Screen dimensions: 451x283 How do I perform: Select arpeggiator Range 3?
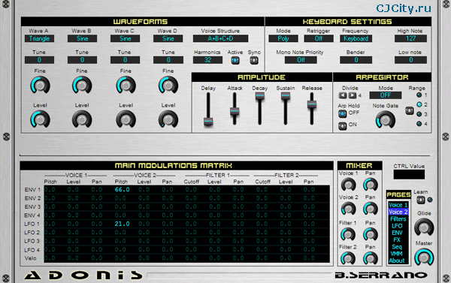click(419, 114)
